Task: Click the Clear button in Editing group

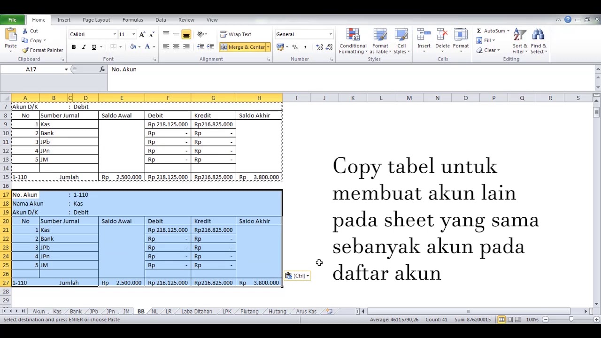Action: pyautogui.click(x=488, y=50)
